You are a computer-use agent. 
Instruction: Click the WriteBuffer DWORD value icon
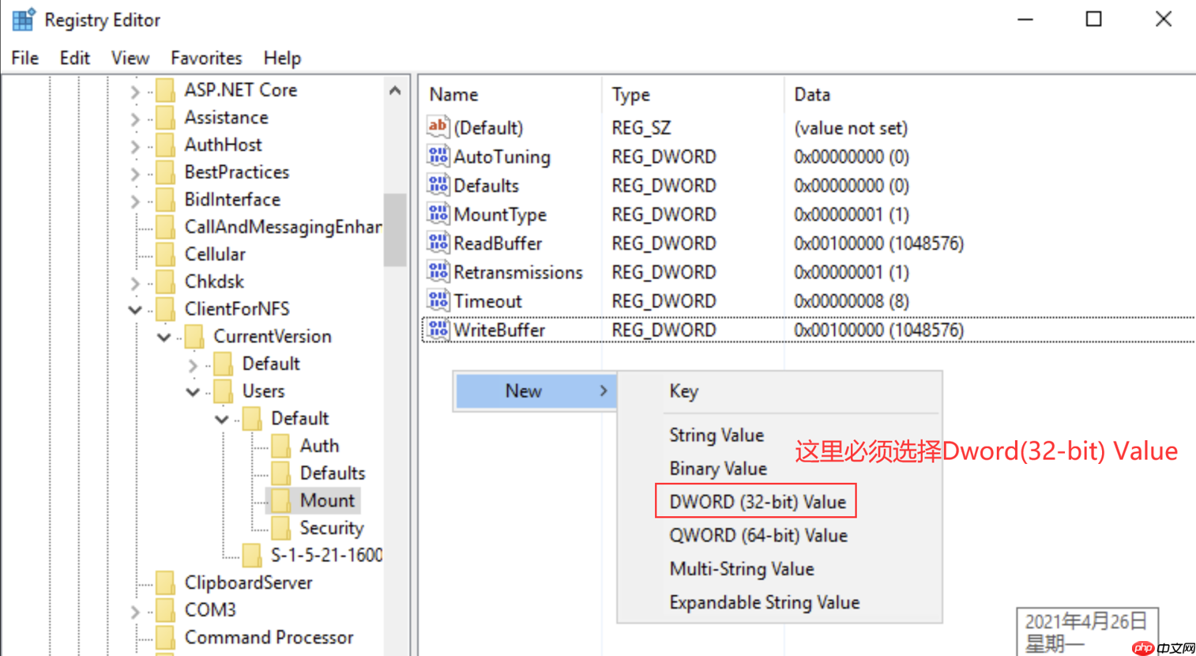tap(438, 330)
